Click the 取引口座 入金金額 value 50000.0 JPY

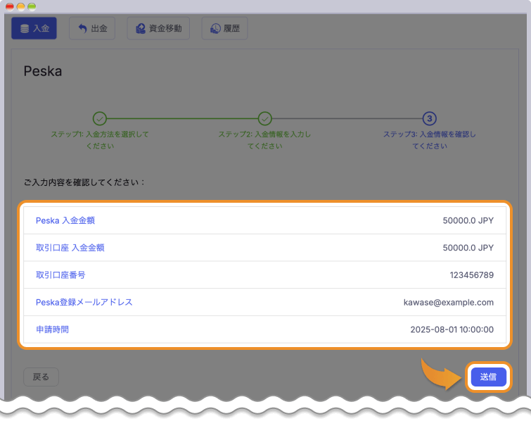(x=468, y=248)
